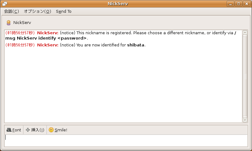Open the 会話(C) menu
The image size is (252, 151).
12,12
